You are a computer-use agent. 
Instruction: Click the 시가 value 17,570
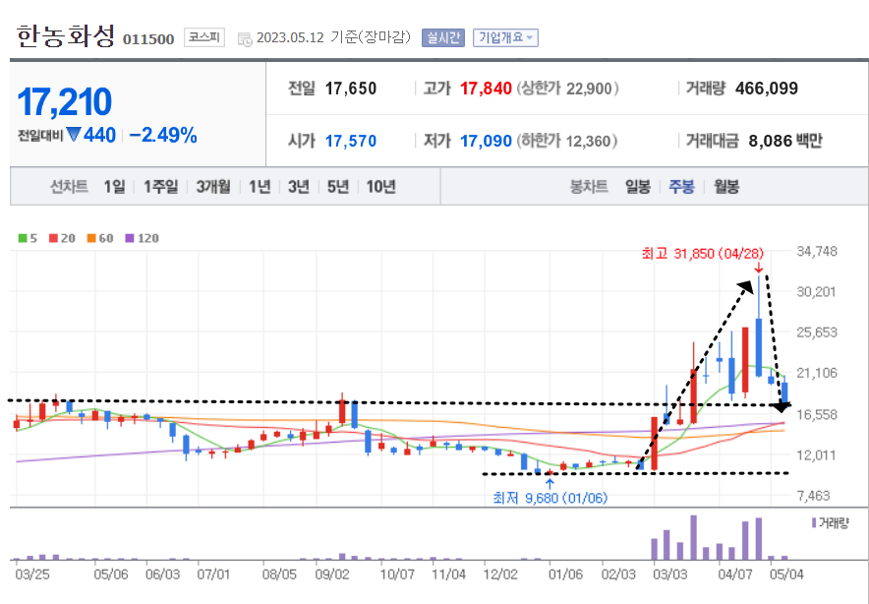point(350,141)
